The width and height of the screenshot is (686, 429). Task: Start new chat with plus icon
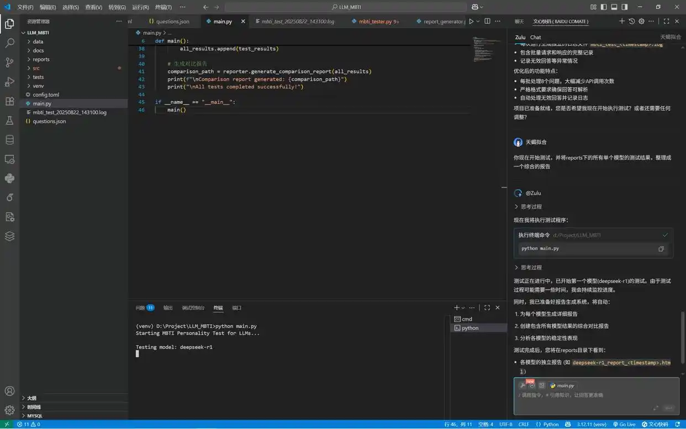point(622,21)
